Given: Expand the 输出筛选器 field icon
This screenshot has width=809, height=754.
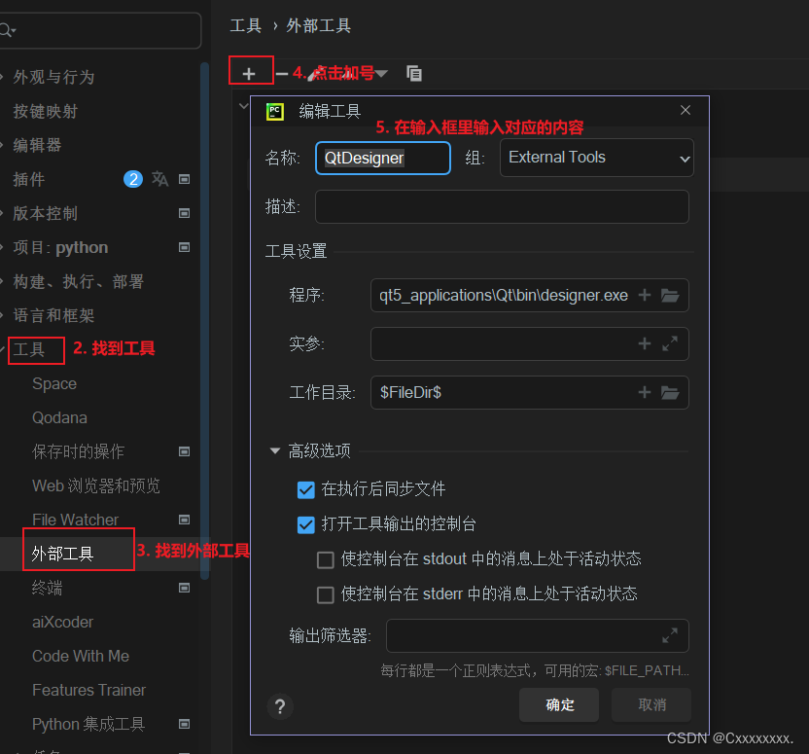Looking at the screenshot, I should click(x=670, y=635).
